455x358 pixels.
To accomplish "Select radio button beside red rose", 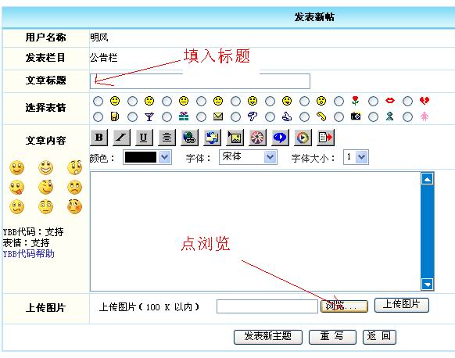I will pos(339,102).
